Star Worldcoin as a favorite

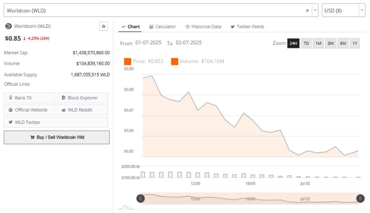(104, 26)
